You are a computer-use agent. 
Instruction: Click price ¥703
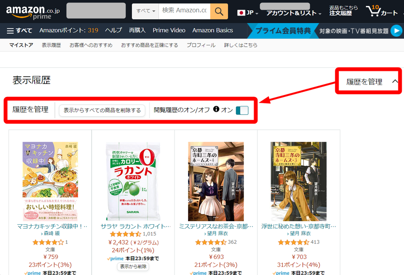coord(299,257)
